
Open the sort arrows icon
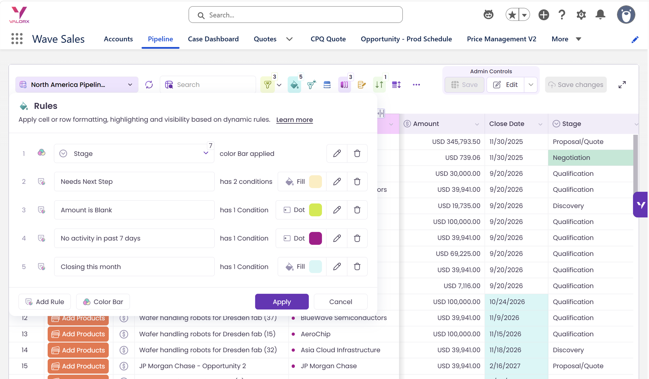coord(379,85)
